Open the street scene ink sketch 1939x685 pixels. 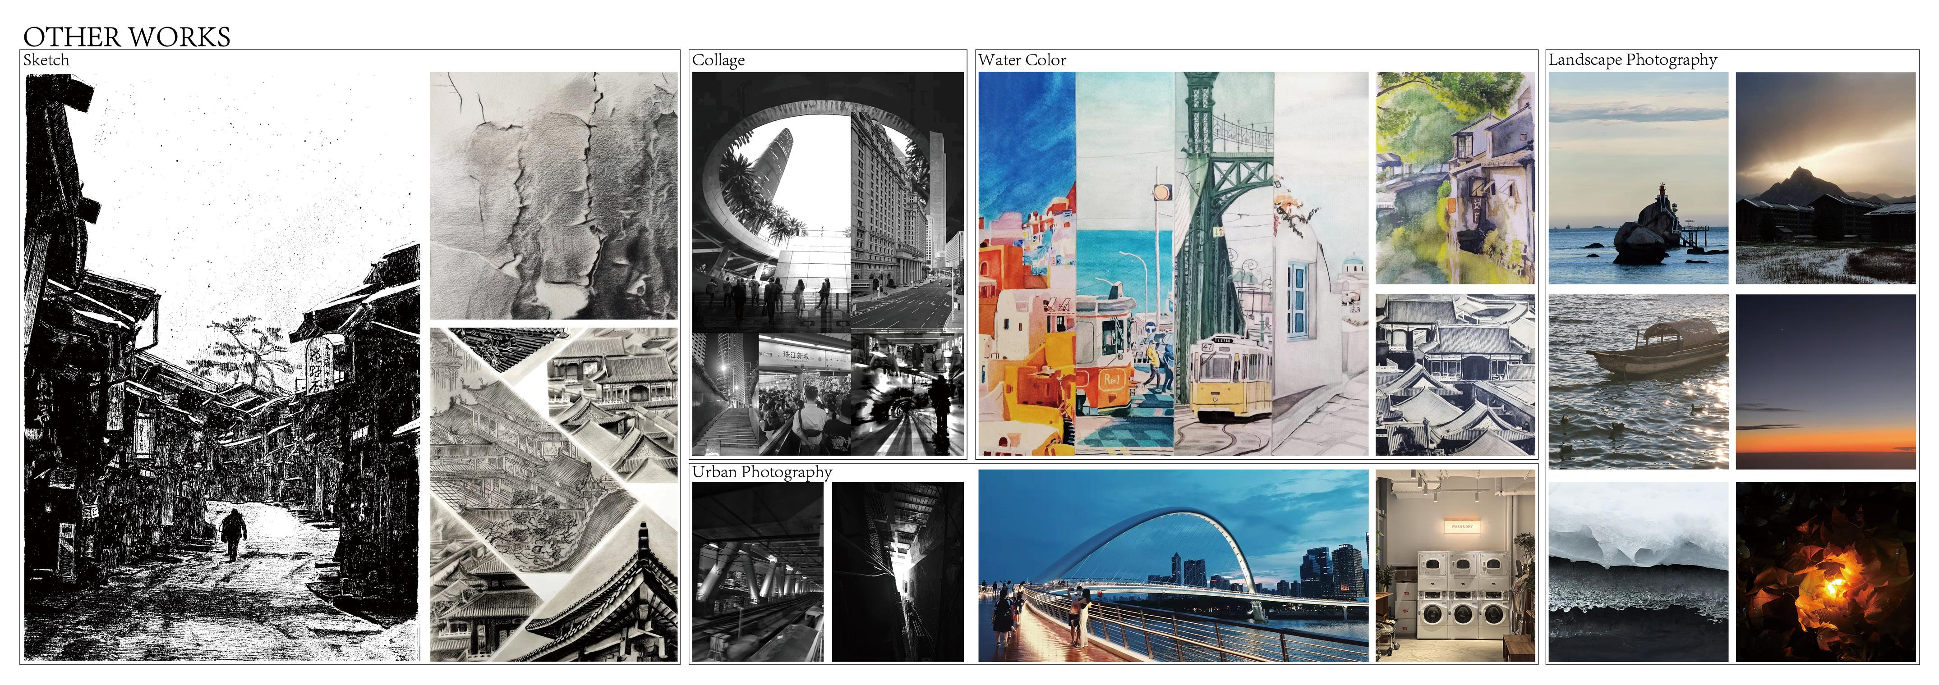pos(222,367)
